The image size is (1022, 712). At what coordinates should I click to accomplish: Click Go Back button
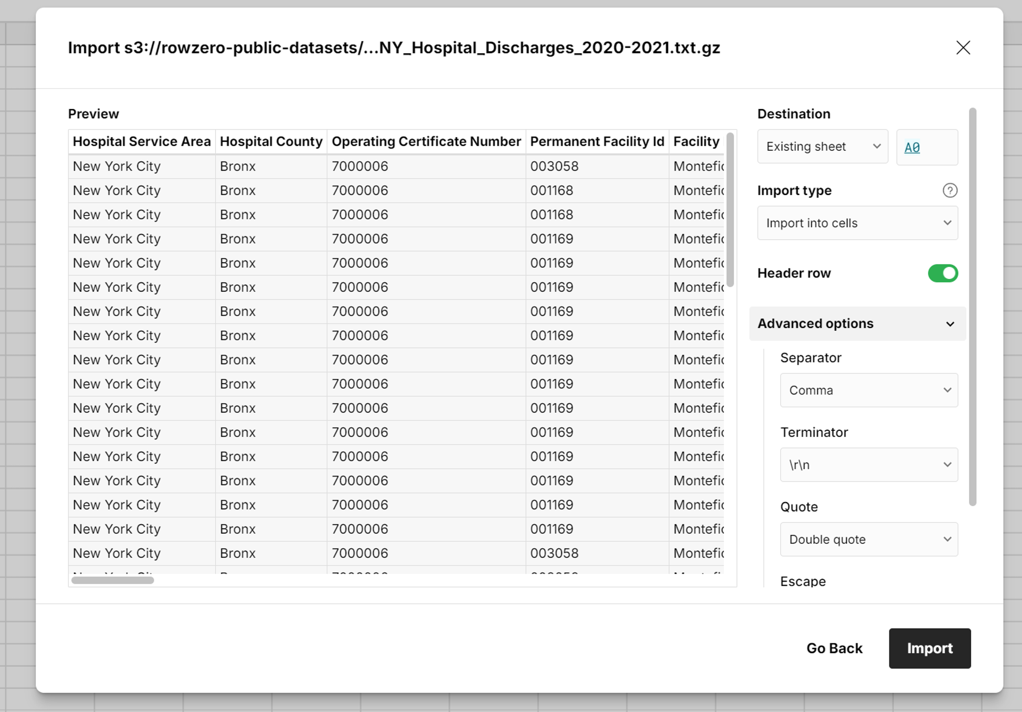(834, 649)
